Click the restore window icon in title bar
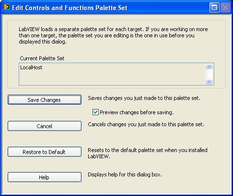This screenshot has height=196, width=233. [x=214, y=8]
